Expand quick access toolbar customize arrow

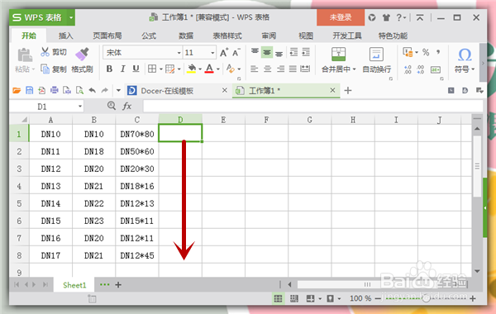118,91
